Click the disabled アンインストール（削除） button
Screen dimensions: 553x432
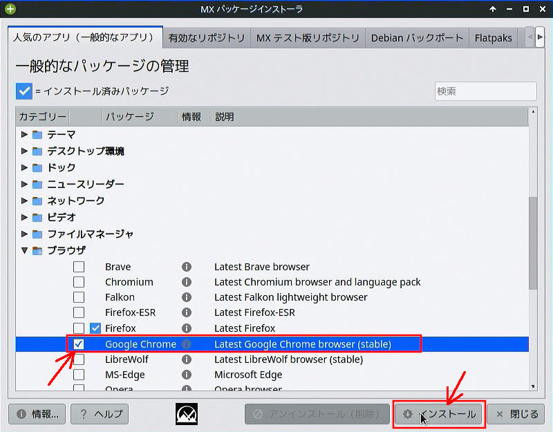tap(317, 414)
